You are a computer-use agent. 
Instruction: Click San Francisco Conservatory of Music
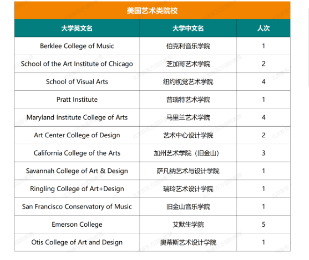point(77,207)
